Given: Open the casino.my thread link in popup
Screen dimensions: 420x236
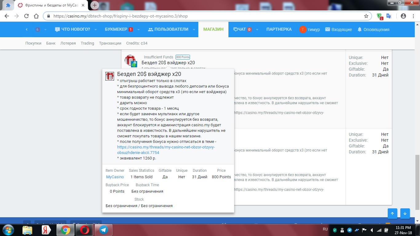Looking at the screenshot, I should (166, 150).
